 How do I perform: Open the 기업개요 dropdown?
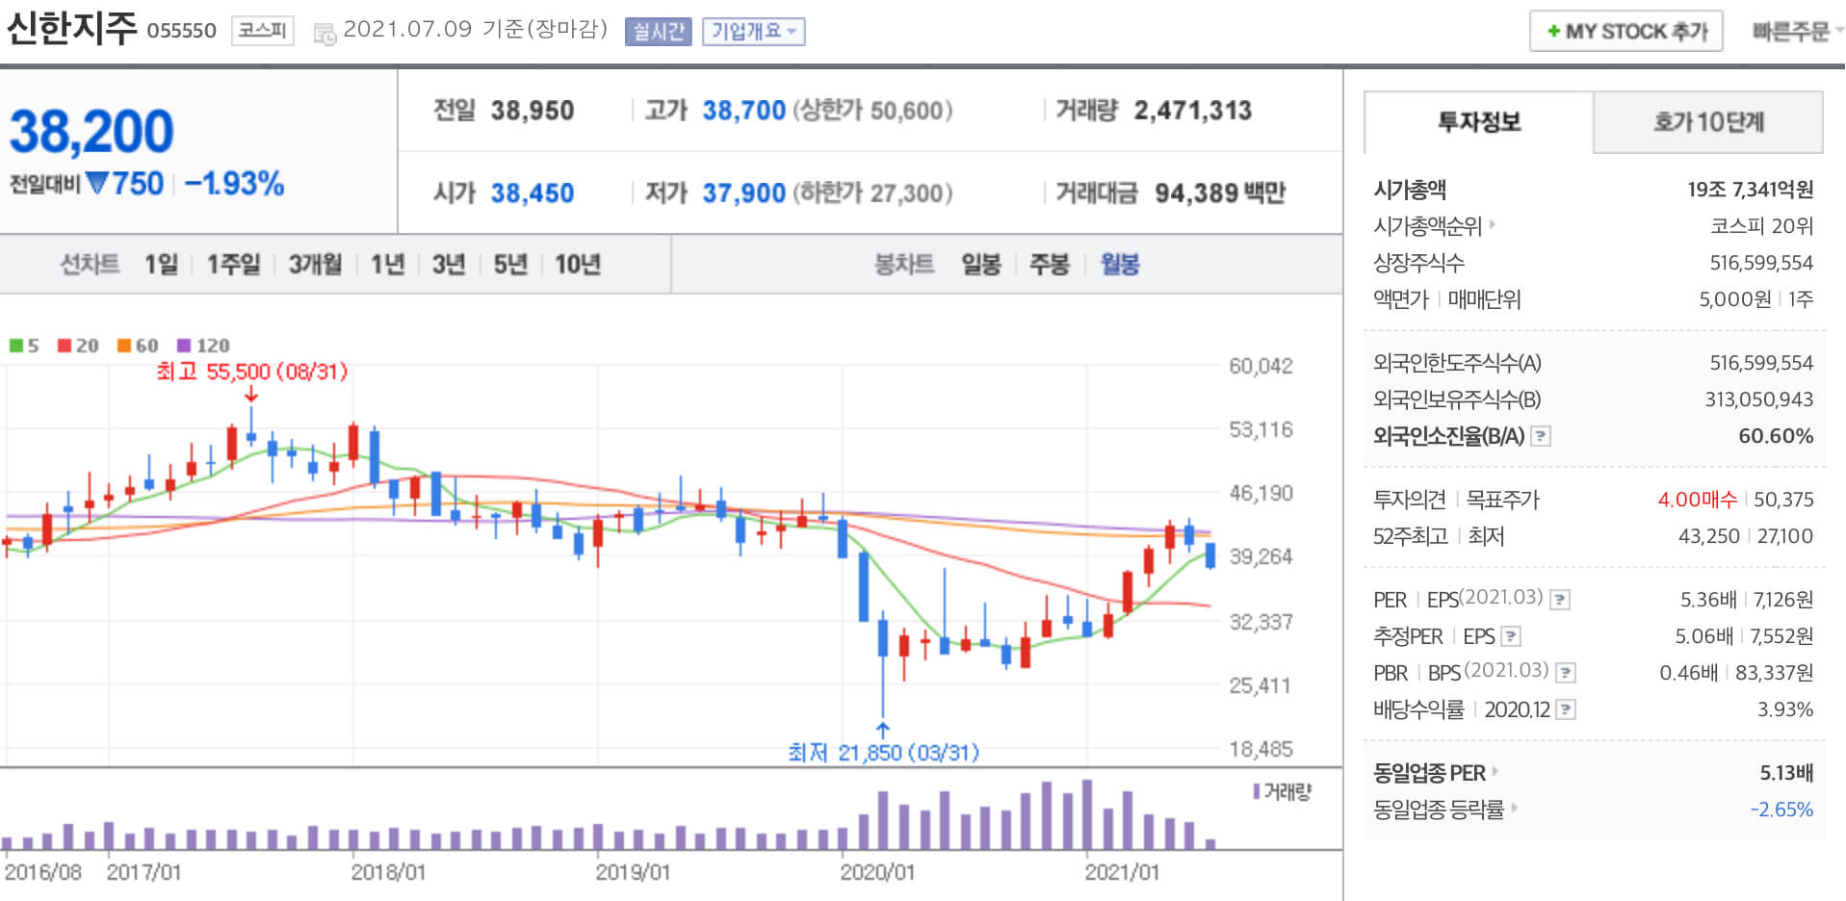pyautogui.click(x=753, y=32)
